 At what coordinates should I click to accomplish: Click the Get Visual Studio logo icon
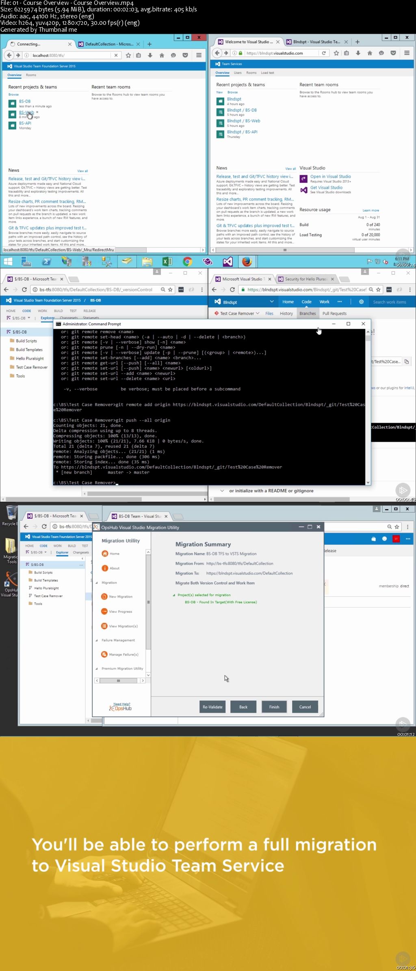pos(303,190)
